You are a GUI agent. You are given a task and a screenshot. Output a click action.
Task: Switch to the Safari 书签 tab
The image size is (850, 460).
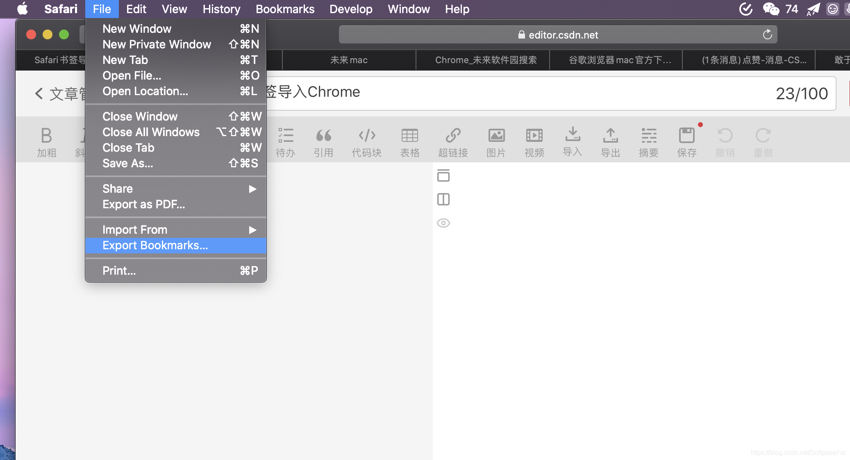(x=51, y=60)
